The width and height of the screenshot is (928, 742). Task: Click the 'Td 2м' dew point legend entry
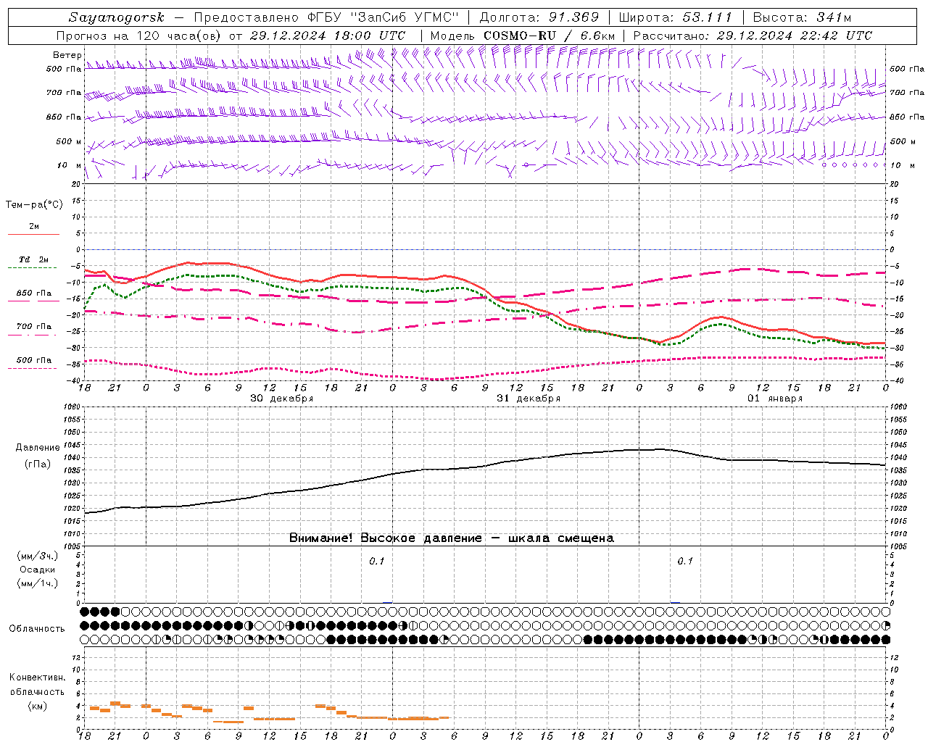[x=33, y=259]
